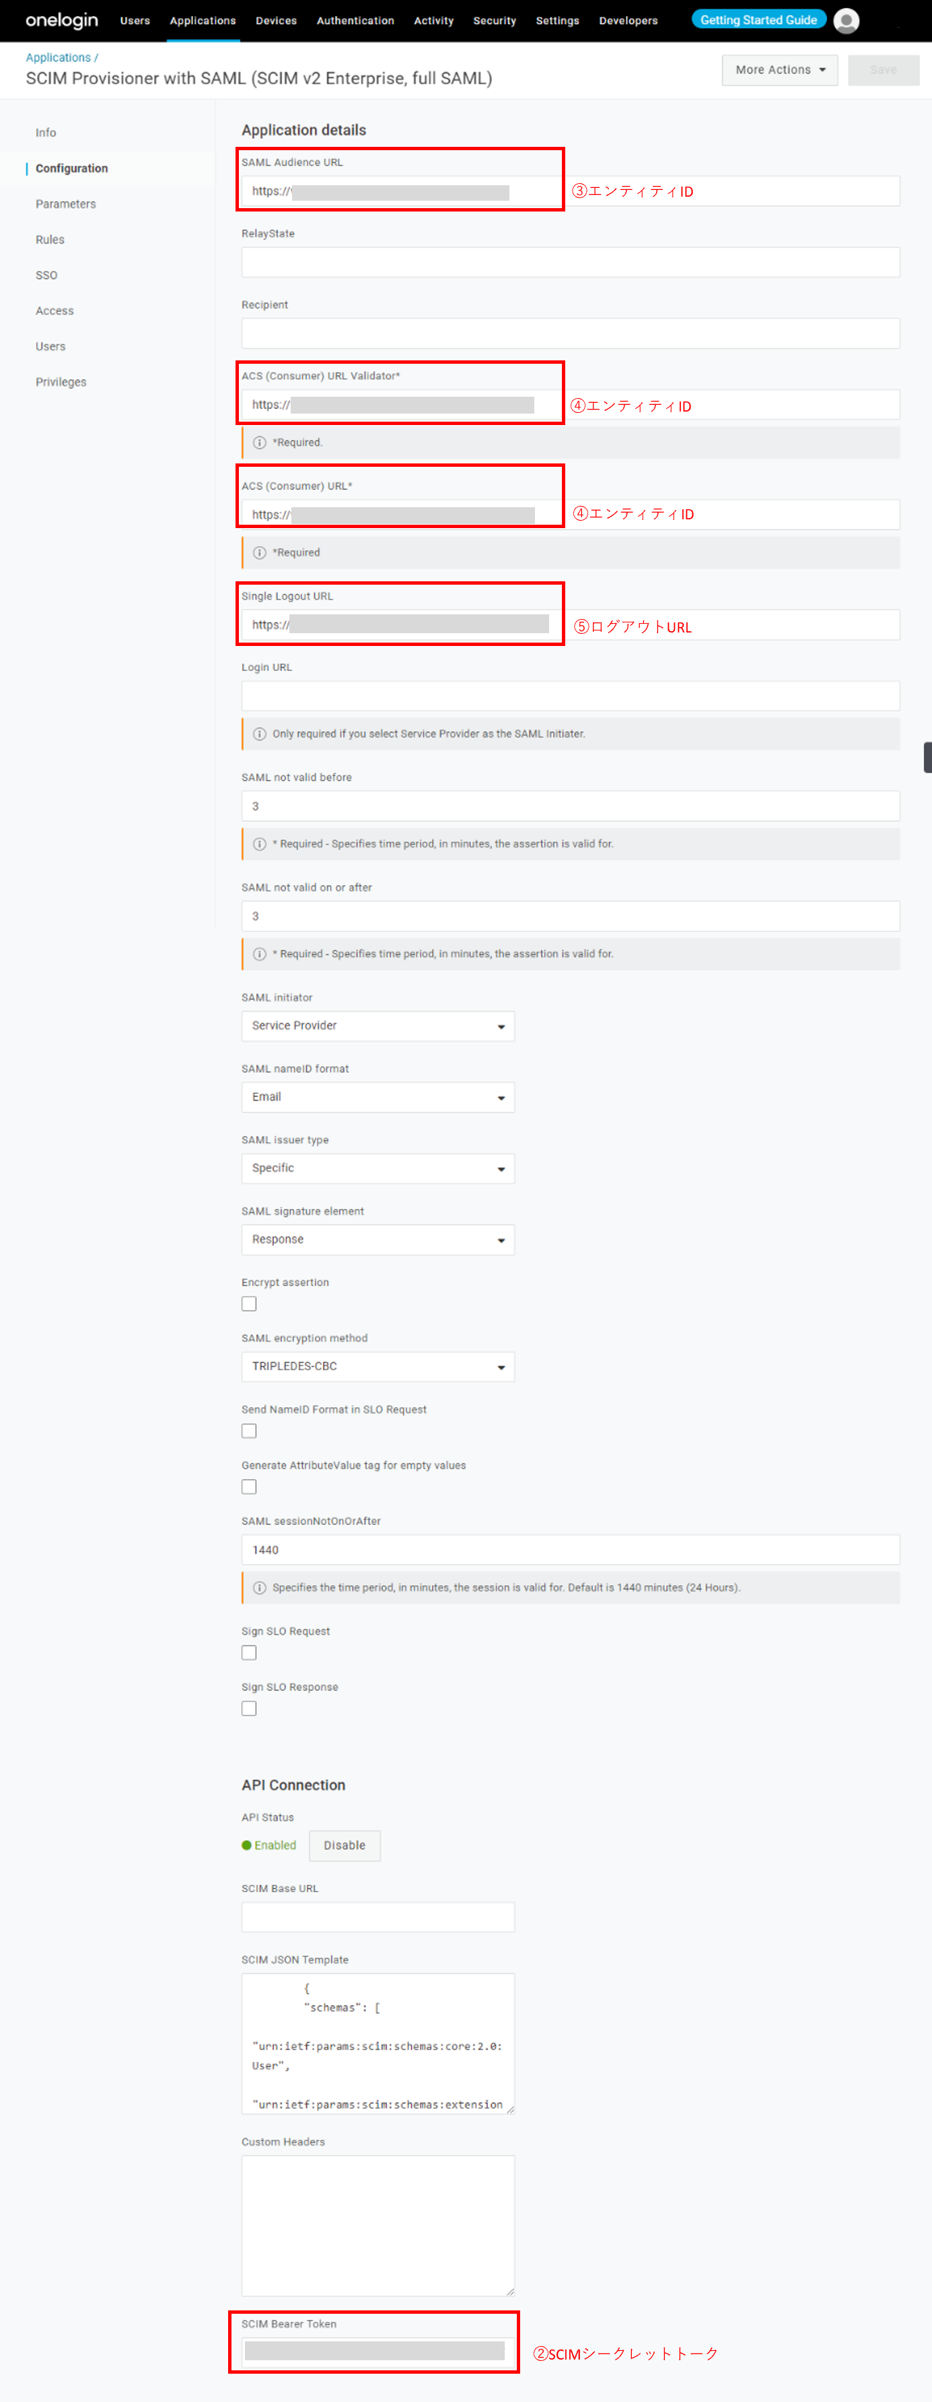Grab the SCIM JSON Template resize handle
The image size is (932, 2402).
(510, 2109)
